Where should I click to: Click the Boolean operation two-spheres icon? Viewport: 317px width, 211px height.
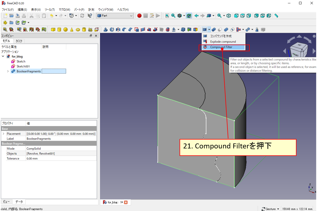pos(214,30)
